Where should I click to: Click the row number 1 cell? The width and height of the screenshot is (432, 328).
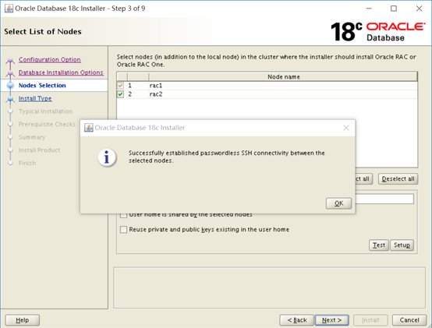coord(138,86)
